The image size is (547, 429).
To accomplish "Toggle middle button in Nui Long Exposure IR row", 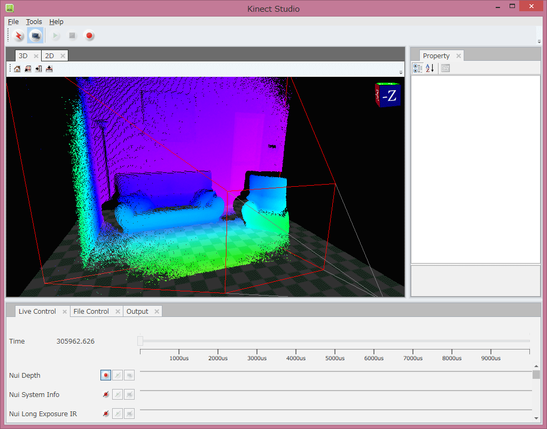I will pos(118,414).
